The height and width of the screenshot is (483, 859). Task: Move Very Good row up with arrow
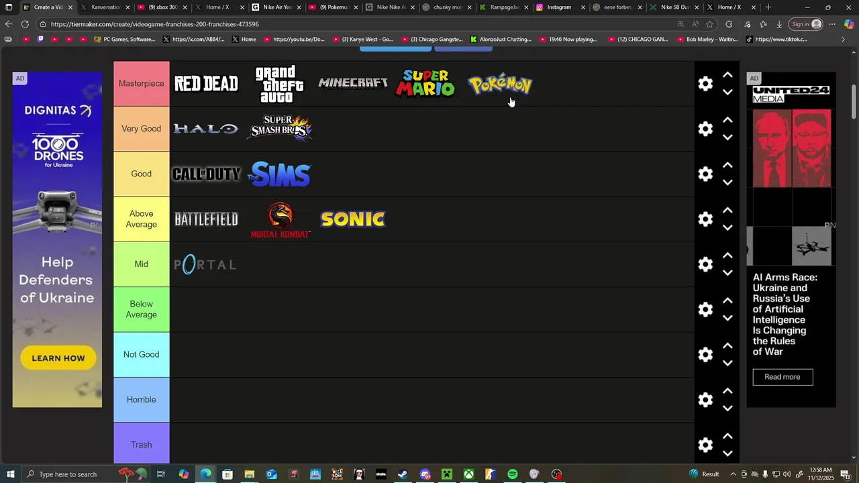click(x=727, y=120)
